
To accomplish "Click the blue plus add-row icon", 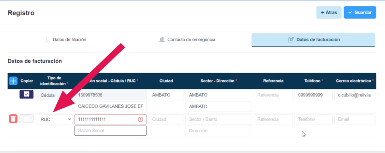I will [13, 81].
